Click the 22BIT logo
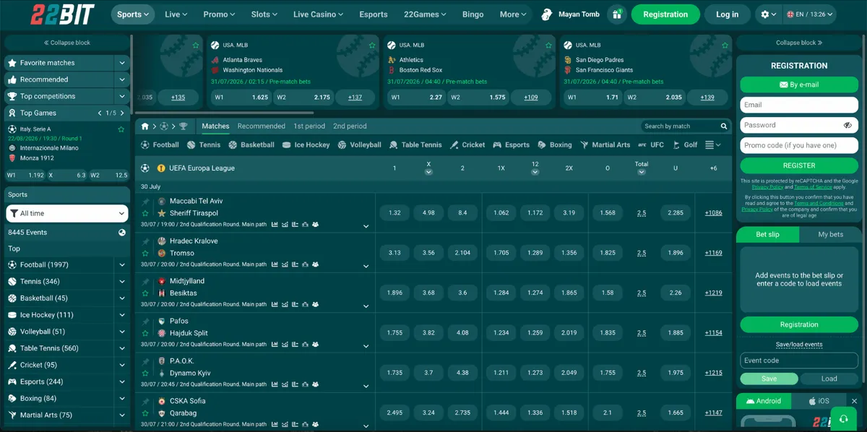 61,14
